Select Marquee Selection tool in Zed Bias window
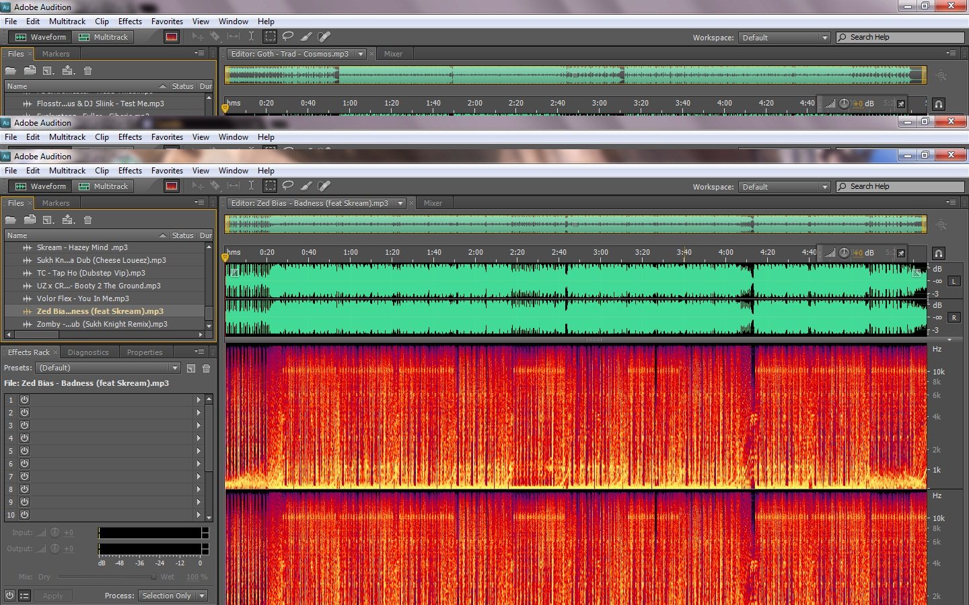This screenshot has width=969, height=605. 270,186
